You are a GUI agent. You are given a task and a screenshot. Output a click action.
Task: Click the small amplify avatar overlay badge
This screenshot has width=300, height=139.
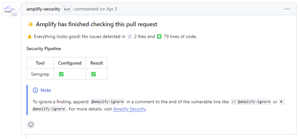click(14, 14)
